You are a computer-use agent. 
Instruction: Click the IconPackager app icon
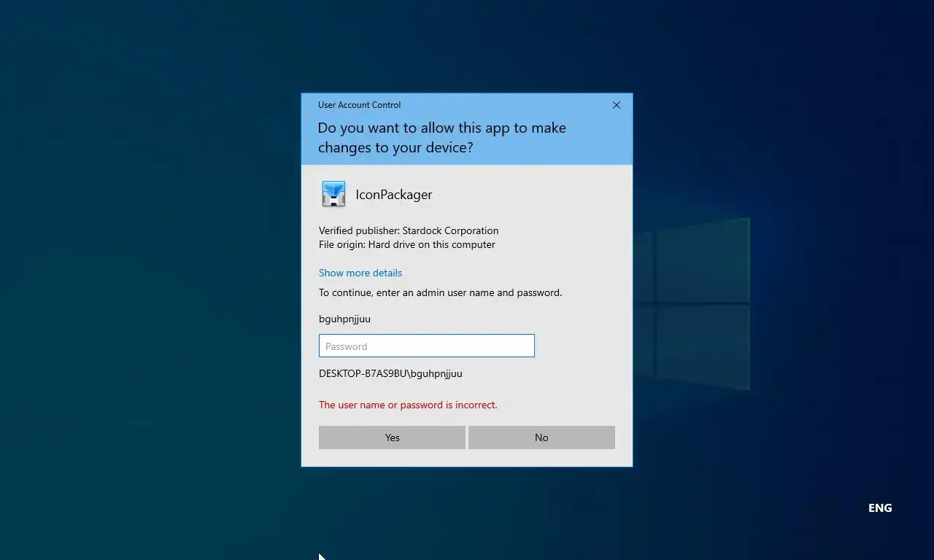pyautogui.click(x=333, y=194)
